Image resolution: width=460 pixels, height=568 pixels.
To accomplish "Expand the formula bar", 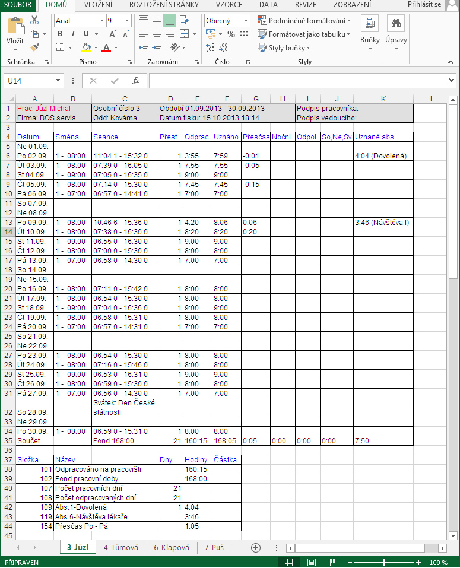I will tap(451, 80).
